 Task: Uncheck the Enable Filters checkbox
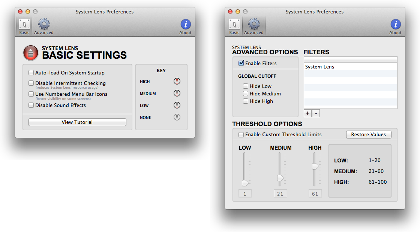pyautogui.click(x=241, y=63)
